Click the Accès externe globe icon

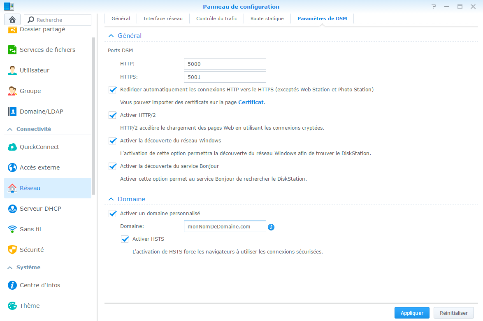click(12, 167)
